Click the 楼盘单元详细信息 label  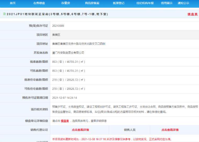click(x=37, y=121)
